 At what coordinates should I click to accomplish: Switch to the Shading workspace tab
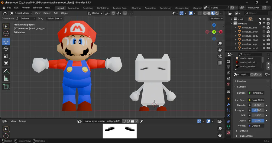(x=136, y=8)
